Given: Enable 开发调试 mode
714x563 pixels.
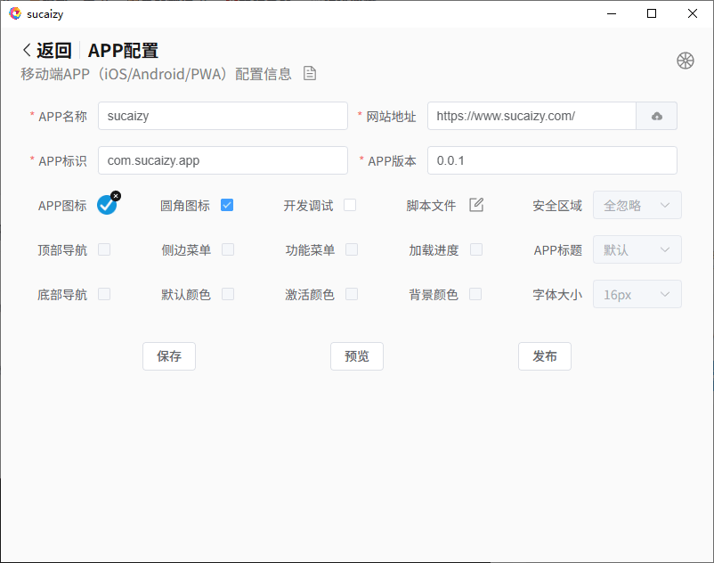Looking at the screenshot, I should click(350, 205).
